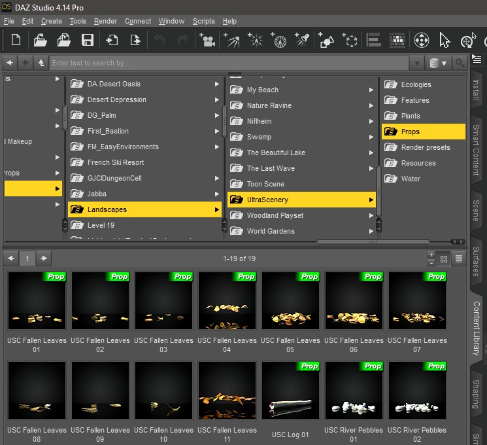
Task: Select the Node Selection arrow tool
Action: [x=445, y=40]
